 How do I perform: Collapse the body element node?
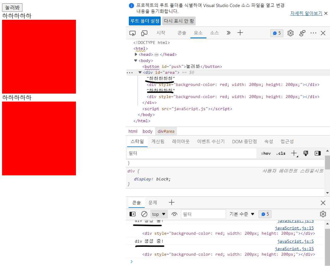coord(136,61)
